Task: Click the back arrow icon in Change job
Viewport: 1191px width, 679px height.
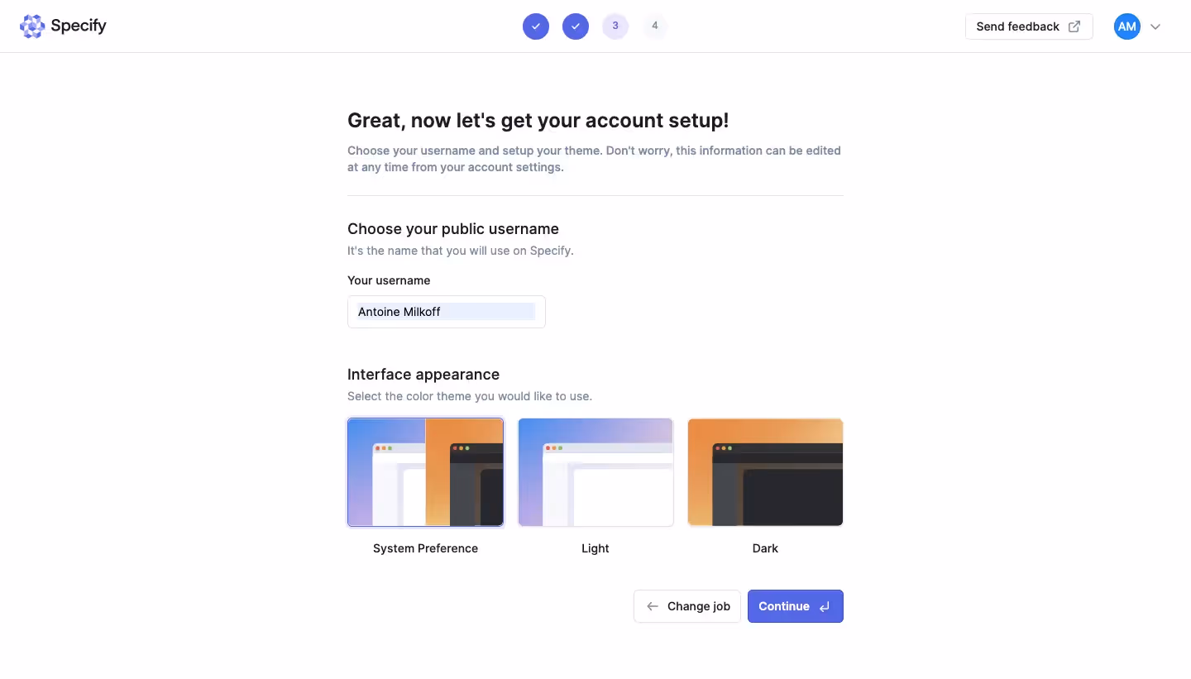Action: pos(653,606)
